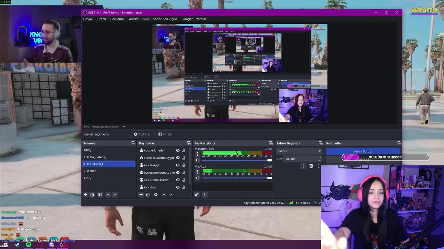444x249 pixels.
Task: Open Mic/Aux options three-dot menu
Action: click(x=197, y=172)
